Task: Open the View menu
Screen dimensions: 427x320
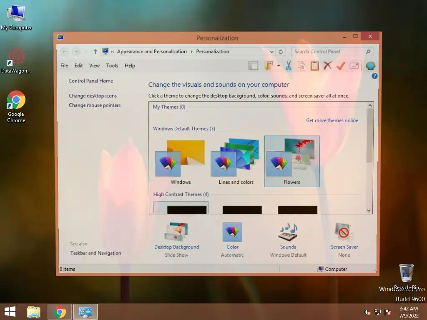Action: tap(94, 65)
